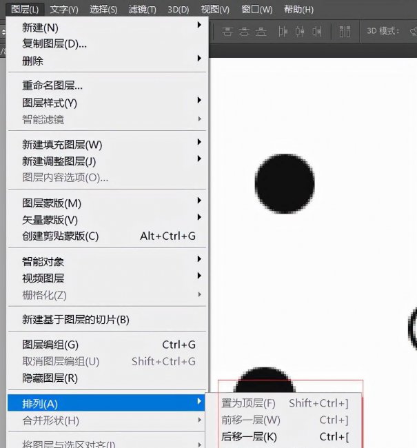Open the 3D(D) menu
The width and height of the screenshot is (417, 448).
coord(178,10)
